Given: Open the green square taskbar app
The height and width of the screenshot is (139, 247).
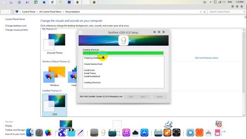Looking at the screenshot, I should tap(36, 2).
